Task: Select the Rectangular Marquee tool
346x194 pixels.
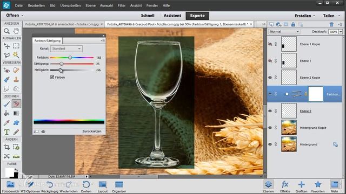Action: pos(16,46)
